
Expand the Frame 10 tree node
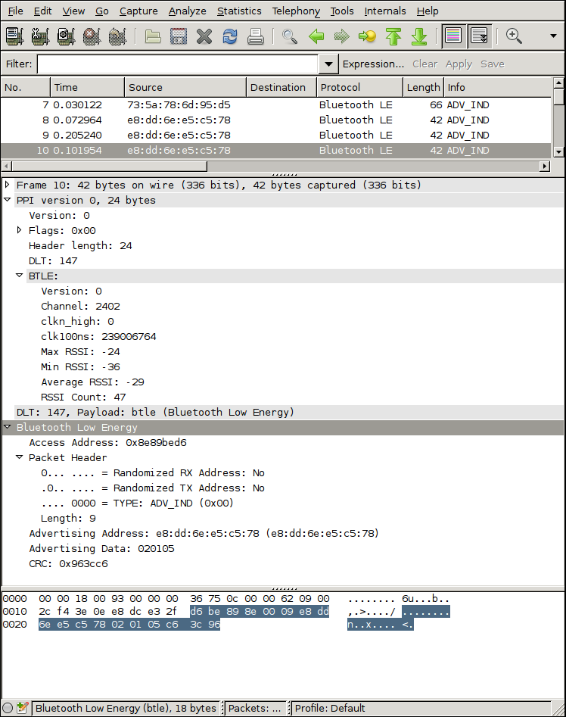point(8,185)
